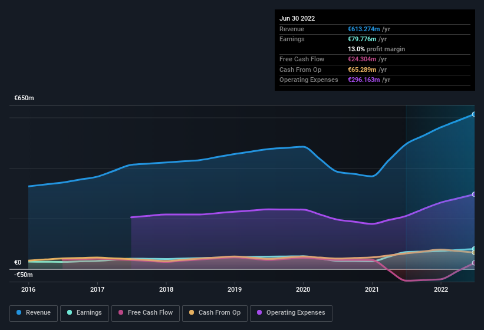
Task: Toggle Operating Expenses legend button
Action: pyautogui.click(x=291, y=313)
